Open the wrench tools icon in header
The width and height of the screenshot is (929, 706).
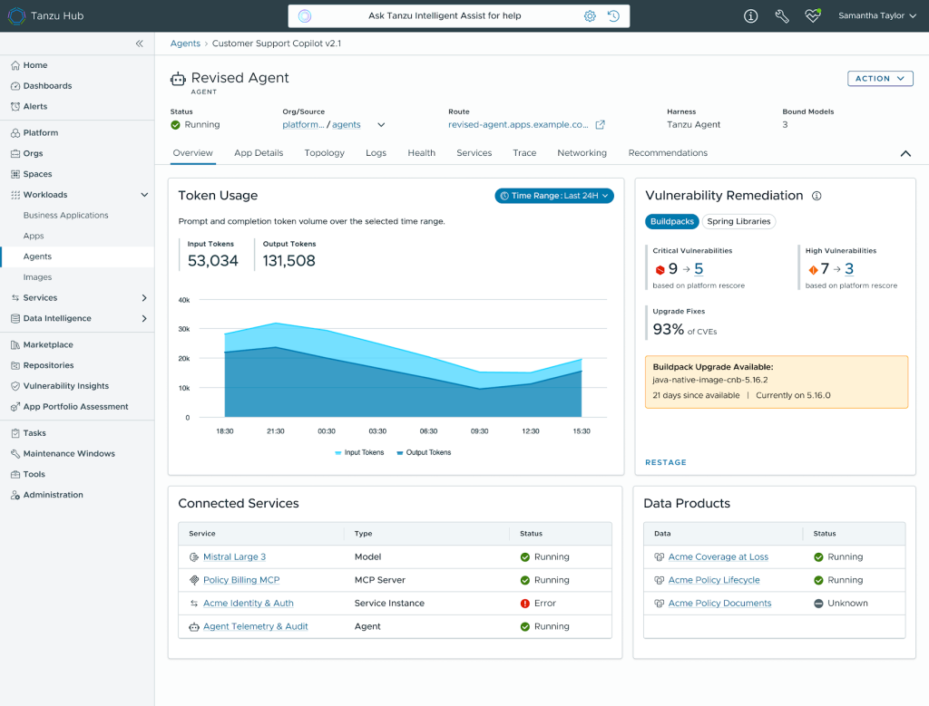pyautogui.click(x=782, y=16)
